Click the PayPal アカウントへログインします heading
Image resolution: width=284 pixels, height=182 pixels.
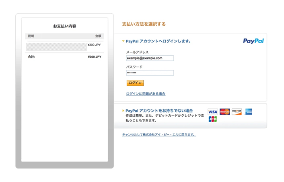click(158, 41)
